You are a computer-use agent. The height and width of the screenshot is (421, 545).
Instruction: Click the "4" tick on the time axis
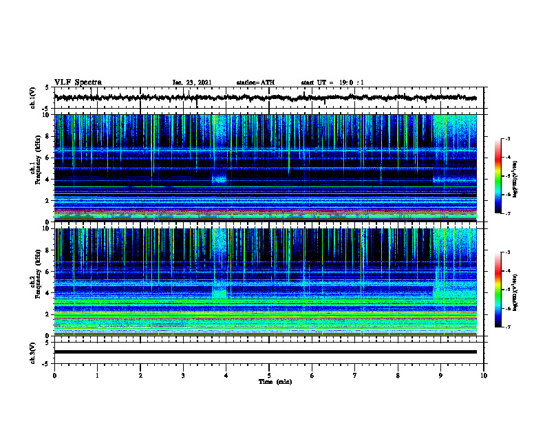tap(226, 376)
